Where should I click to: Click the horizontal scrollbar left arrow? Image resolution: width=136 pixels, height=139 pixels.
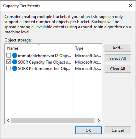[x=8, y=120]
